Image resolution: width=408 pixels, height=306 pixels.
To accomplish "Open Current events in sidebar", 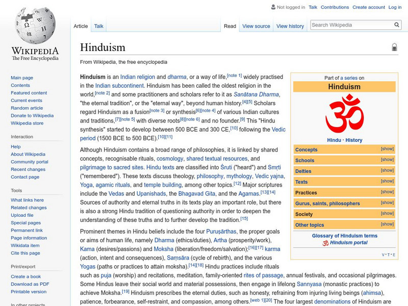I will tap(27, 100).
